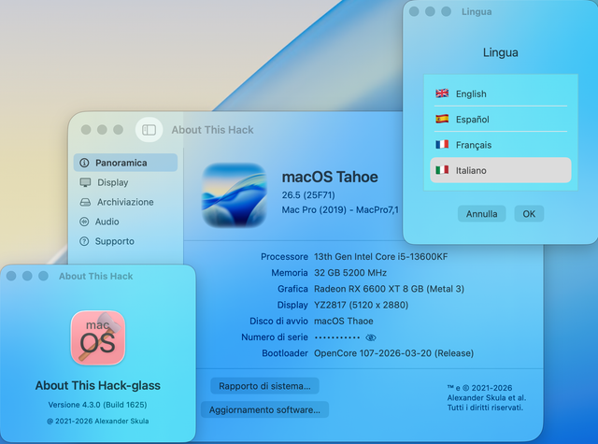The image size is (598, 444).
Task: Toggle the sidebar in About This Hack
Action: [149, 130]
